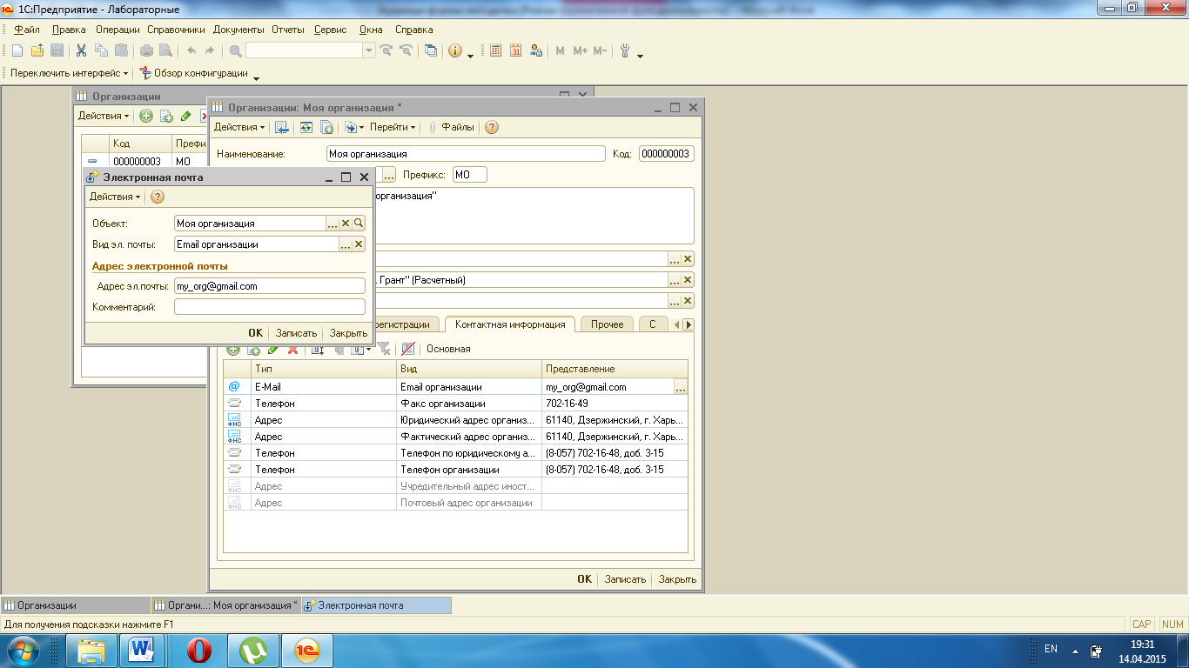
Task: Click OK in Электронная почта window
Action: click(255, 333)
